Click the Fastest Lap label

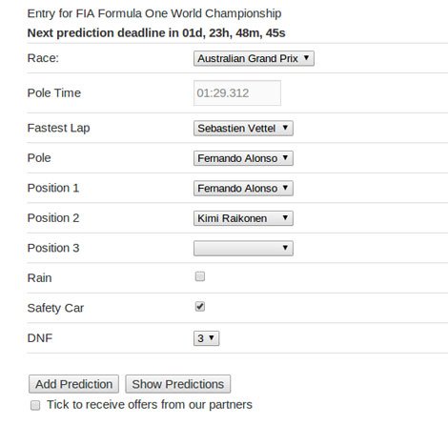58,128
